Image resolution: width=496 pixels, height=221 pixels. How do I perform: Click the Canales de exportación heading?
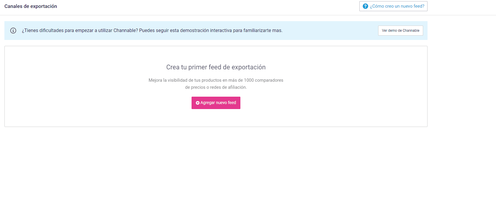click(31, 6)
